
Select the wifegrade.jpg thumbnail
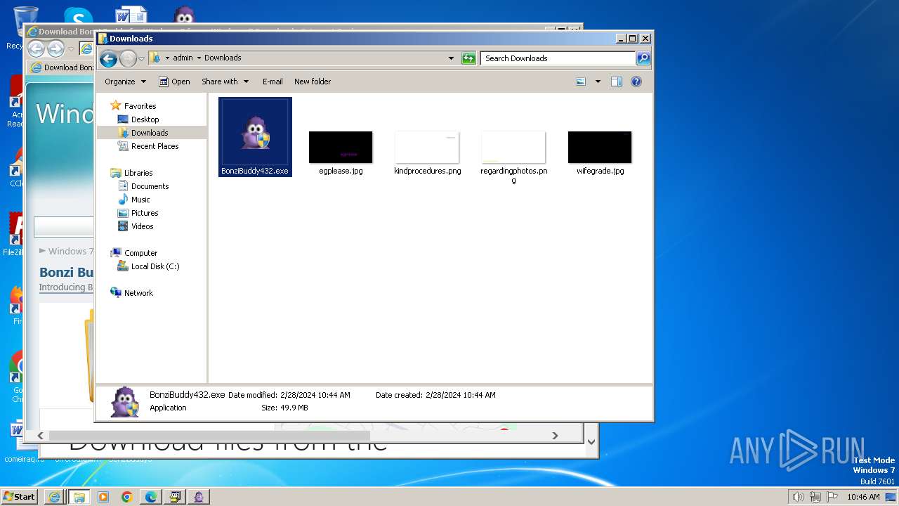(600, 148)
